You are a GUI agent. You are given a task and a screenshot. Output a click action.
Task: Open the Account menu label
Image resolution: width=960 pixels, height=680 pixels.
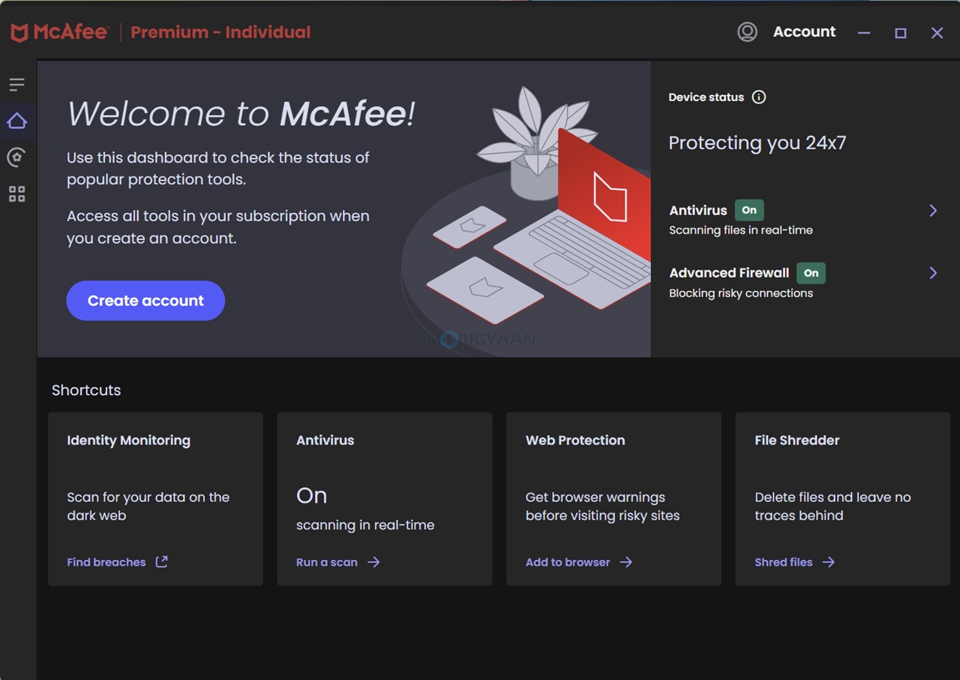point(804,32)
